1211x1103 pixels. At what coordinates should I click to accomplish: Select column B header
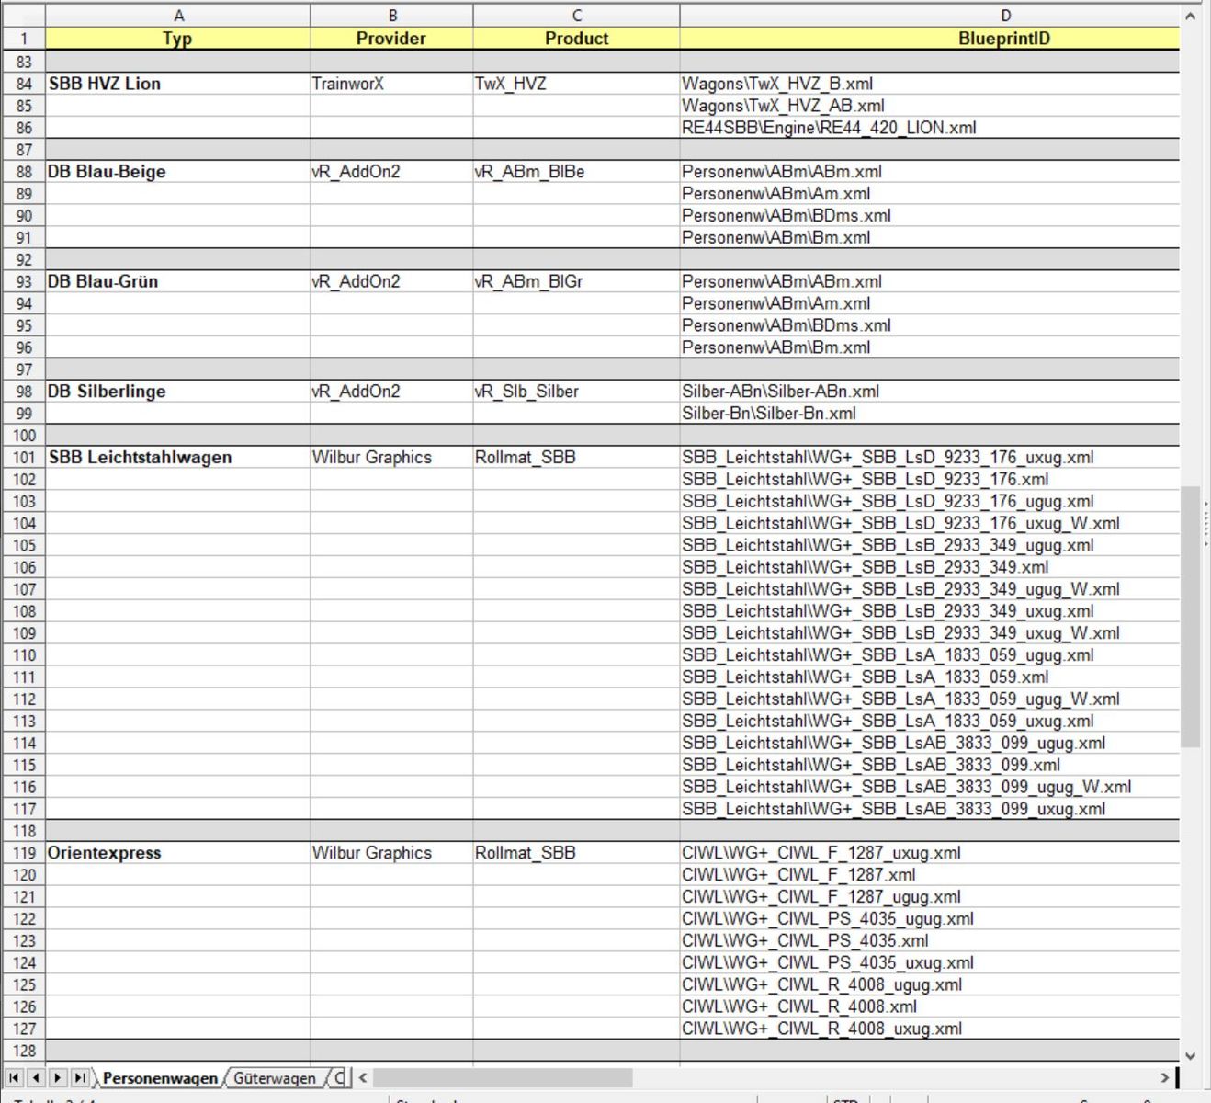click(x=392, y=16)
